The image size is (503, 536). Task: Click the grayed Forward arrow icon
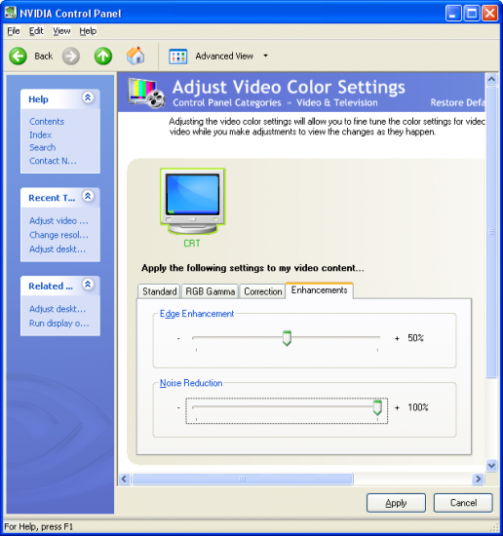71,57
